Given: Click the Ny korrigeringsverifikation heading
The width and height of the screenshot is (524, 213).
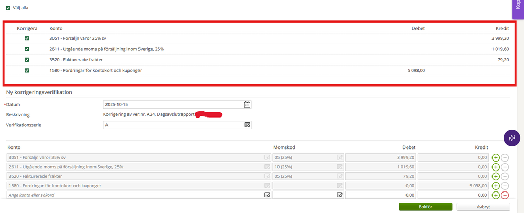Looking at the screenshot, I should 39,92.
